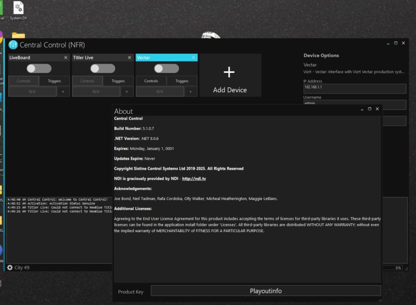Click the .NET Version 8.0.6 text

point(136,139)
